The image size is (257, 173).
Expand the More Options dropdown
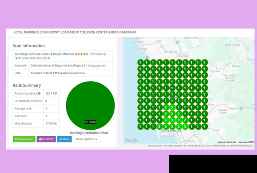click(x=86, y=139)
